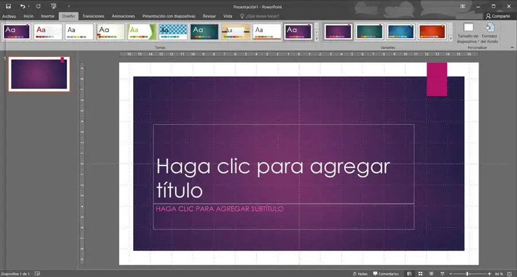Select the tan wood-style theme thumbnail
The width and height of the screenshot is (517, 277).
[x=236, y=32]
